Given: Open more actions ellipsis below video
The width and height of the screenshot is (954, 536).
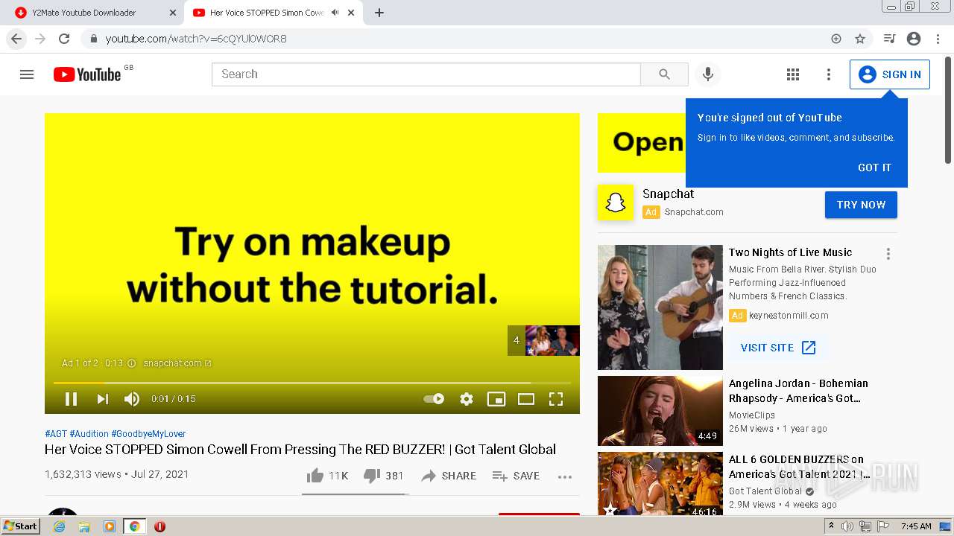Looking at the screenshot, I should (565, 476).
